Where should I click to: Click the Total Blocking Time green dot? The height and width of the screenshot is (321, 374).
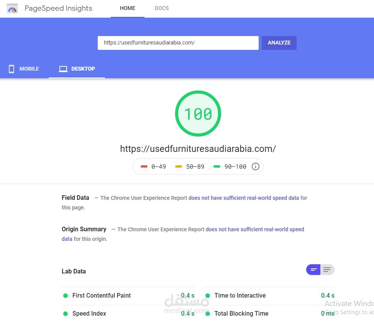coord(208,314)
